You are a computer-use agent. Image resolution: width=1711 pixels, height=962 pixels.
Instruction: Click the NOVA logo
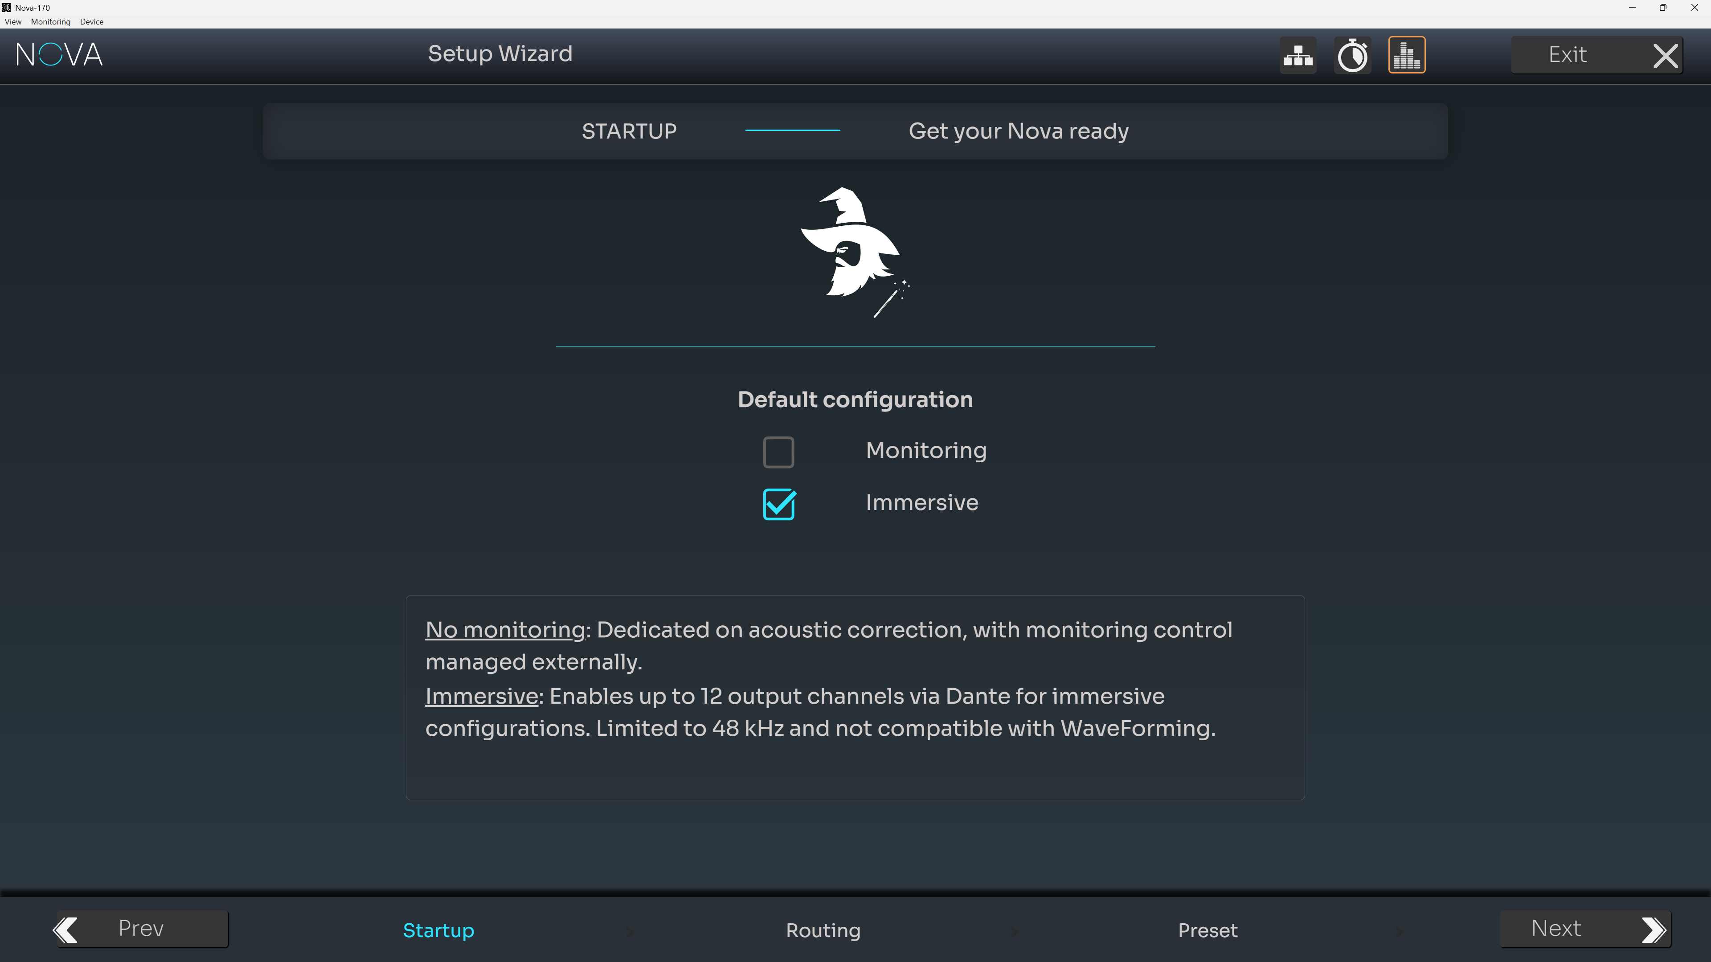(60, 54)
